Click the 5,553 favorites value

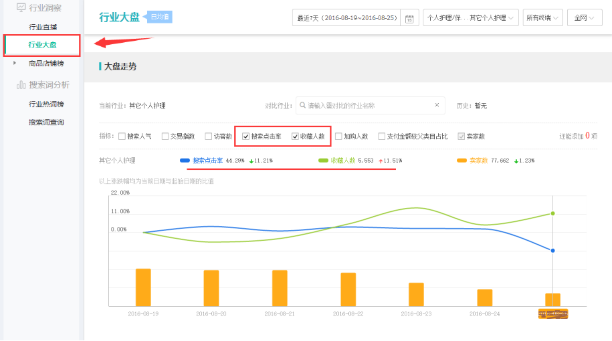click(366, 160)
